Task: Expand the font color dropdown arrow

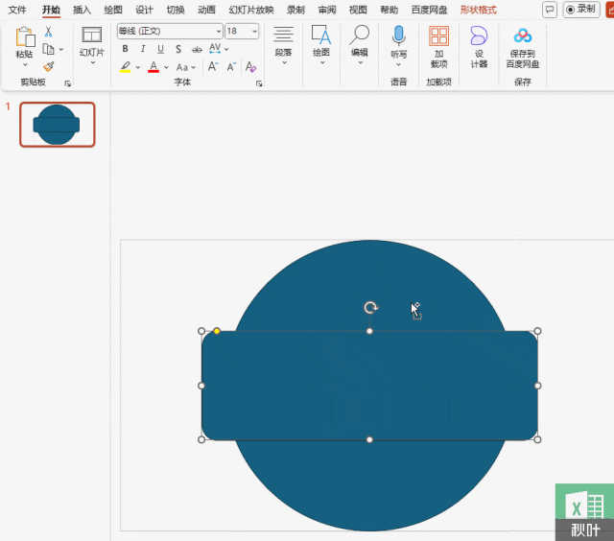Action: (x=166, y=67)
